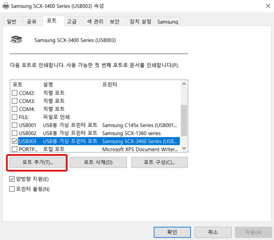Click 'FILE:' port name
The height and width of the screenshot is (240, 274).
[x=24, y=117]
